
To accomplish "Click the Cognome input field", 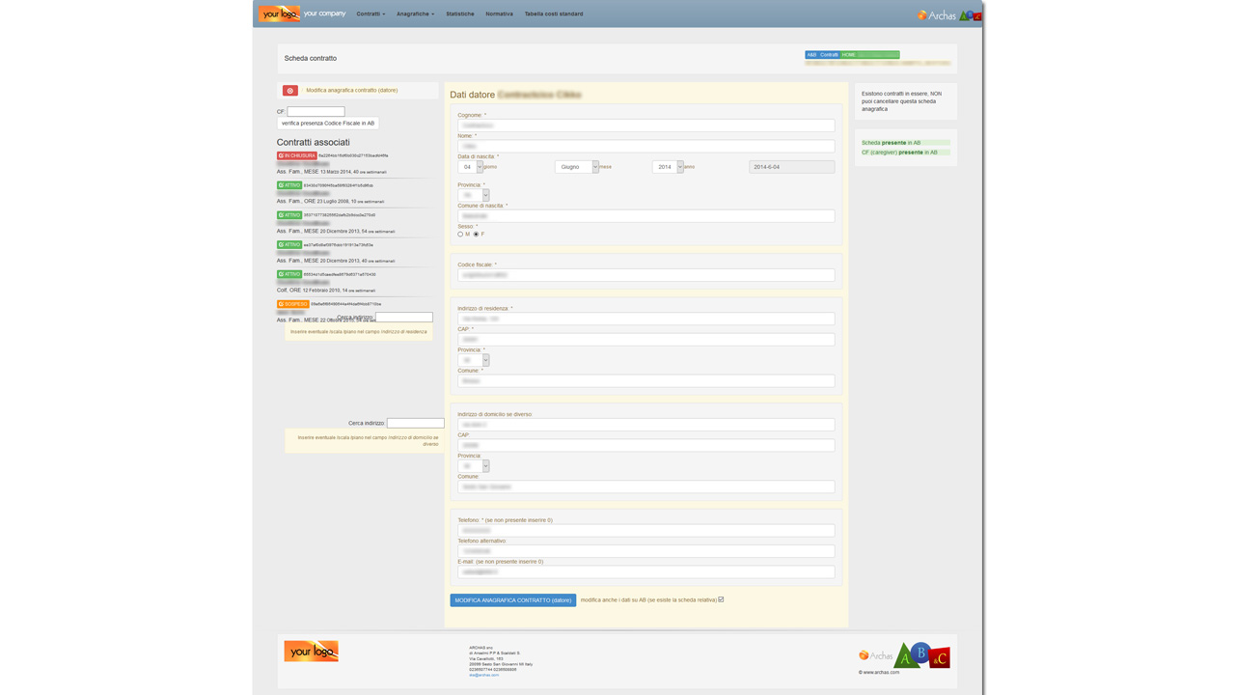I will click(645, 125).
